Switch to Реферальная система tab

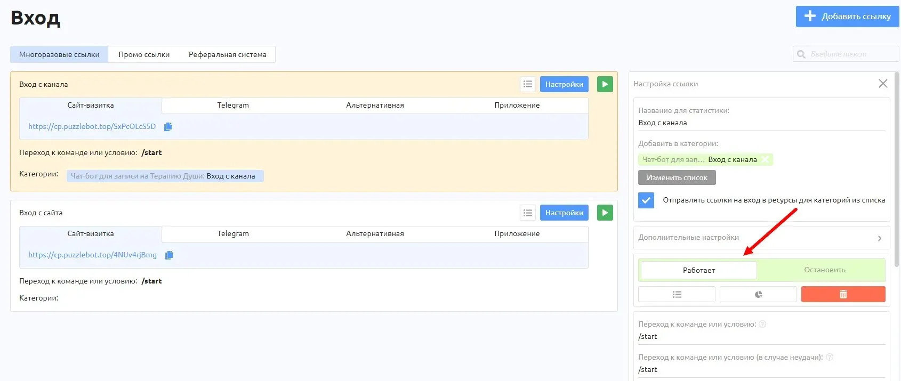click(228, 54)
